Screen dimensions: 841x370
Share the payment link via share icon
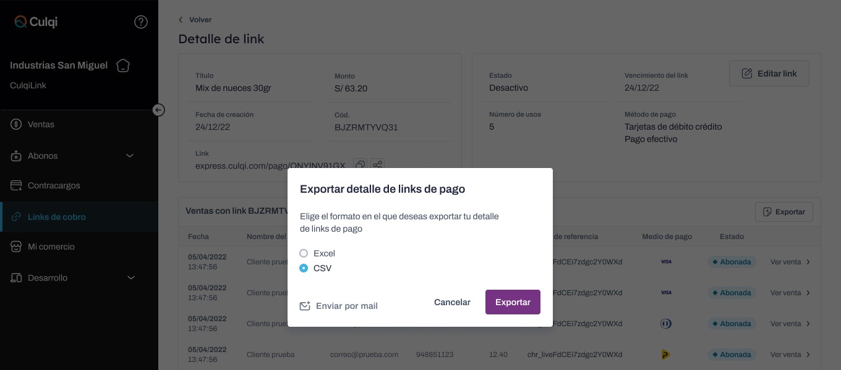(x=378, y=165)
